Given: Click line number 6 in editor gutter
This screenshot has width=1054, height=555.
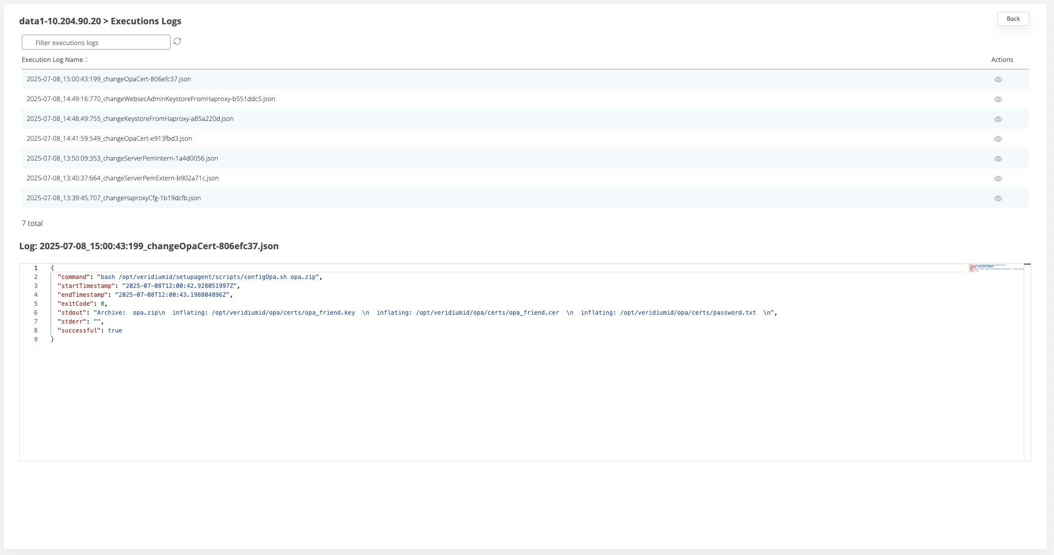Looking at the screenshot, I should pyautogui.click(x=36, y=313).
